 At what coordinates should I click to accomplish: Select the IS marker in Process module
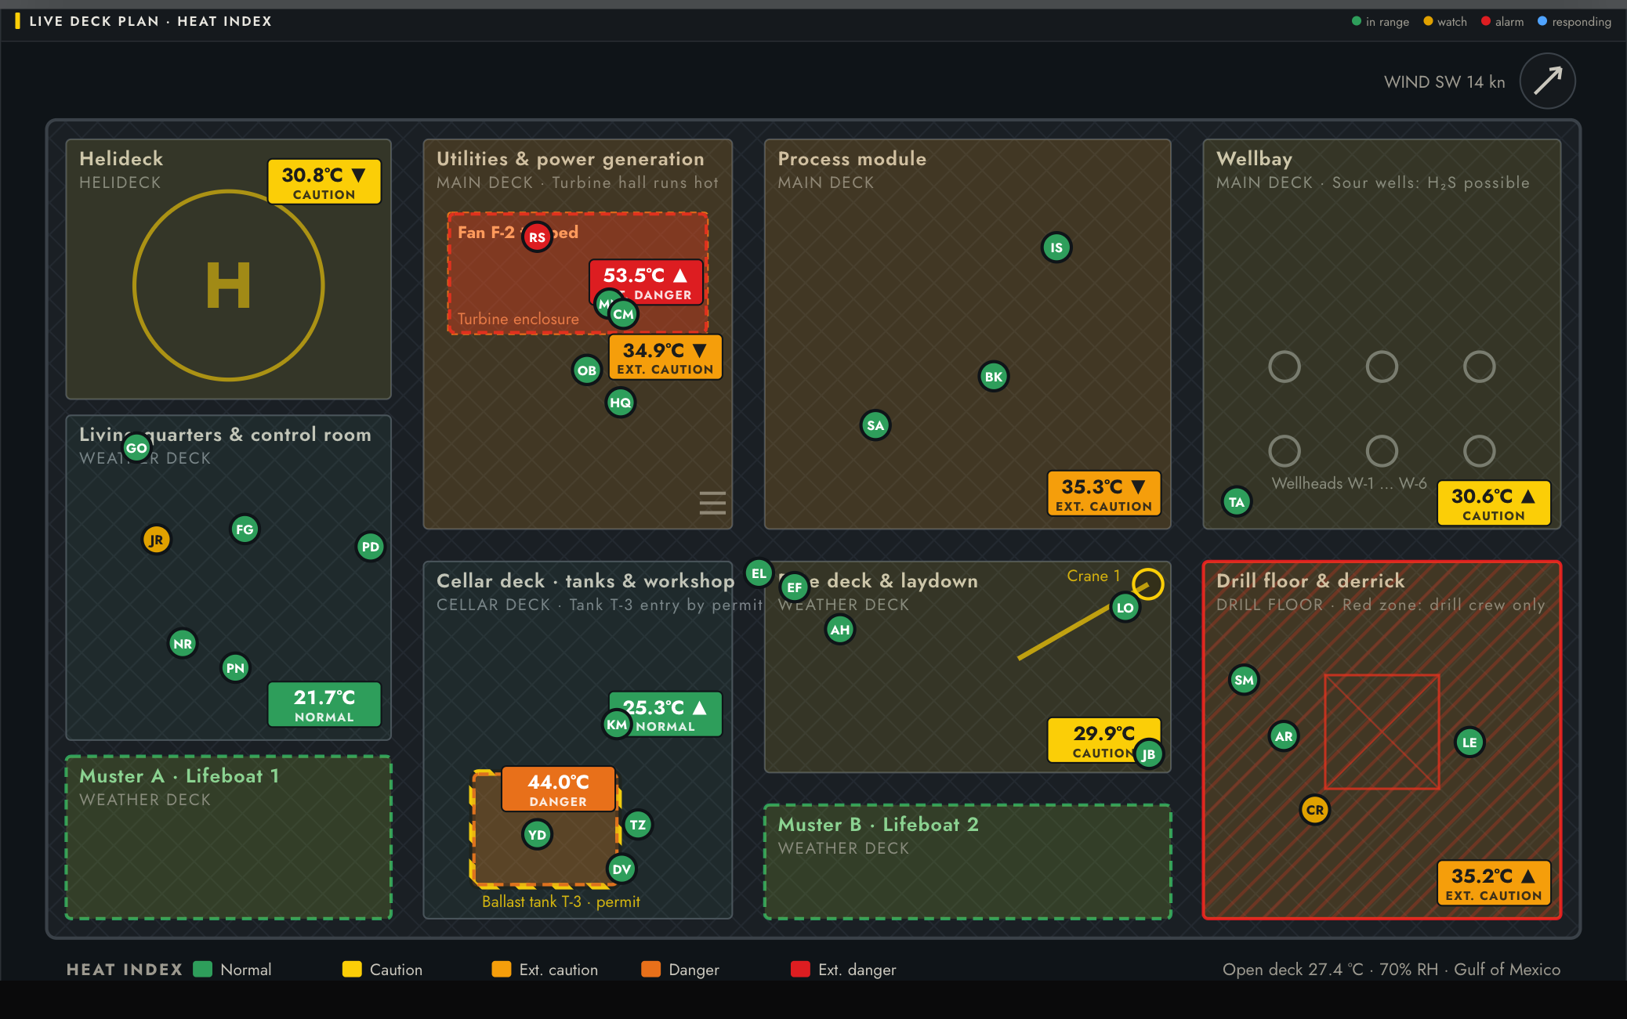1056,248
